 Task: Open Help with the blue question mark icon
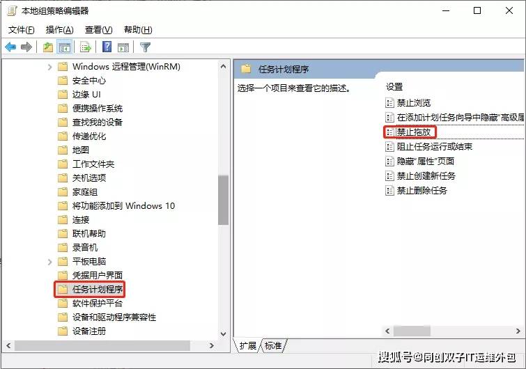tap(107, 47)
